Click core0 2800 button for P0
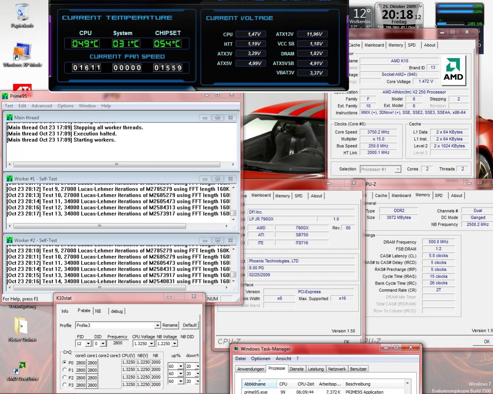The height and width of the screenshot is (394, 493). click(x=81, y=362)
